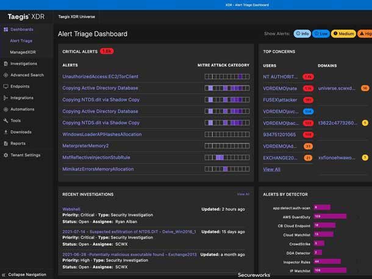
Task: Open the Reports icon in sidebar
Action: 5,143
